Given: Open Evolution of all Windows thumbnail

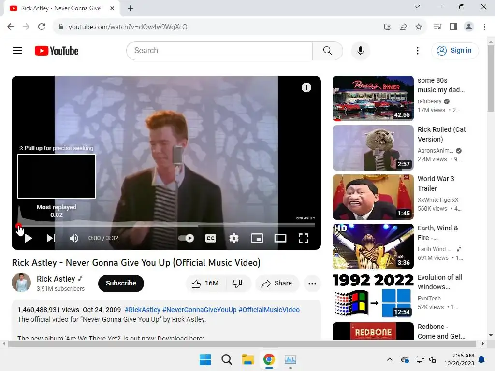Looking at the screenshot, I should click(x=373, y=295).
